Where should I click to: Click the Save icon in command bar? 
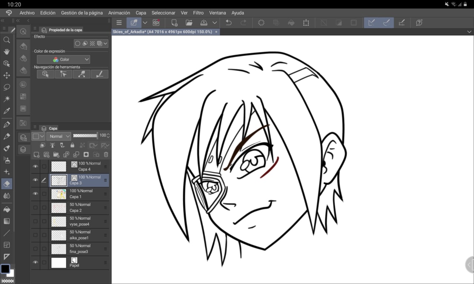[x=204, y=23]
